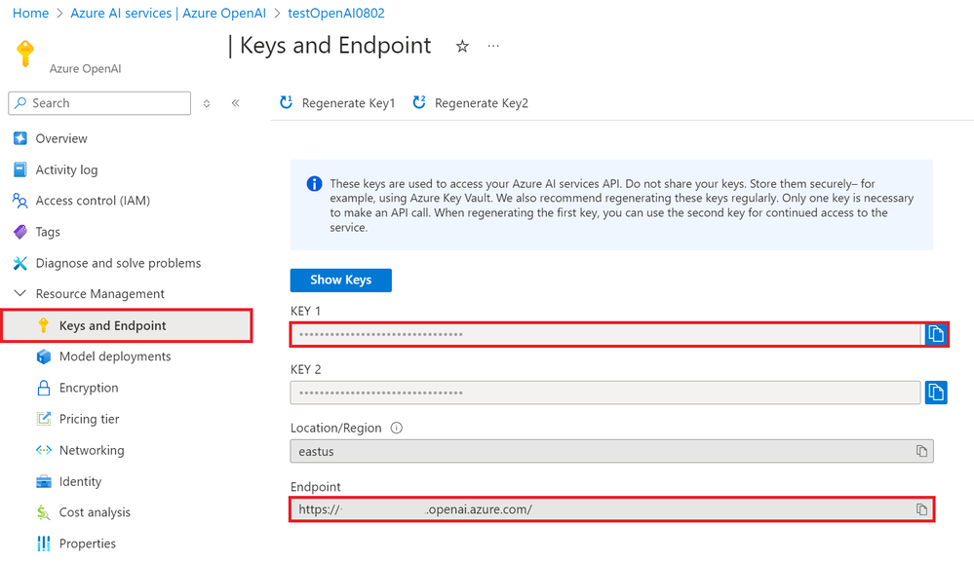Copy the Endpoint URL

coord(921,509)
